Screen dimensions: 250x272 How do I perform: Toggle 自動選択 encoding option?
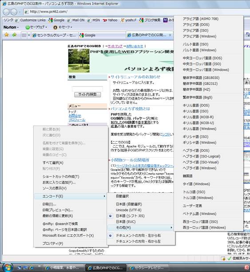tap(141, 196)
